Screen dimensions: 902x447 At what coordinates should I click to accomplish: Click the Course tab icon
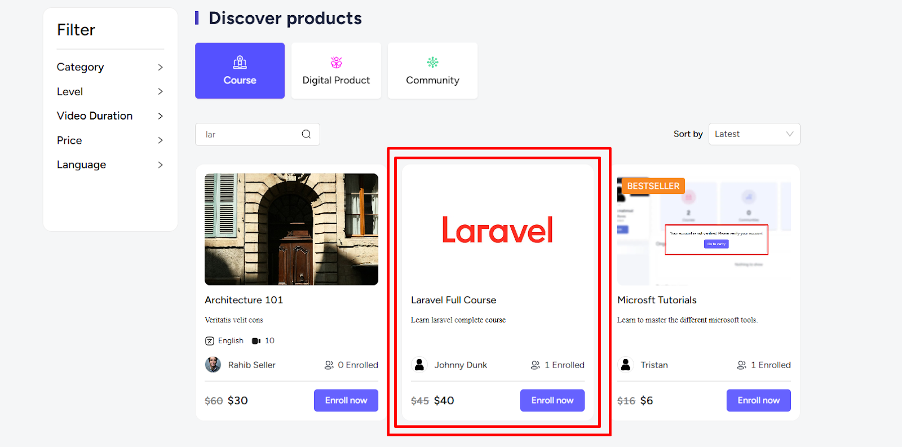click(x=240, y=62)
